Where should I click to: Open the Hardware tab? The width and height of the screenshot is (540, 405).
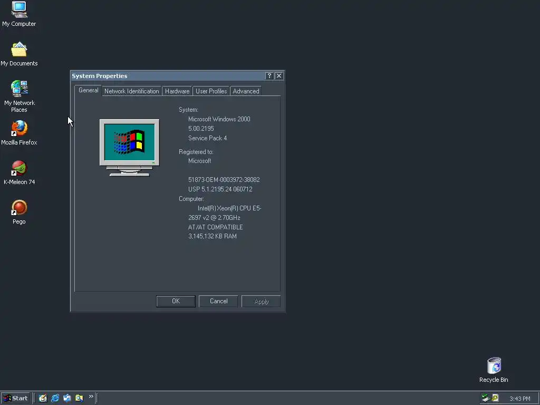pos(177,91)
